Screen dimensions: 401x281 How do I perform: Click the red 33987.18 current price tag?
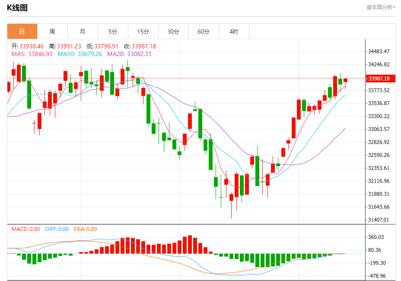point(378,79)
